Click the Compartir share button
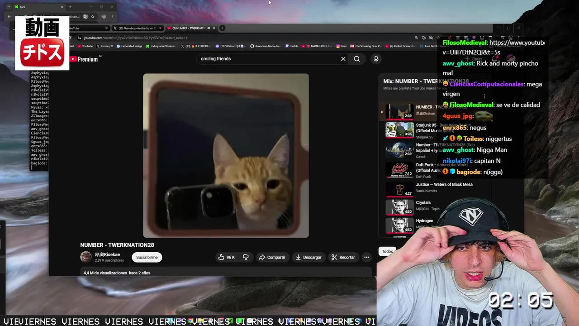This screenshot has height=326, width=579. point(272,257)
